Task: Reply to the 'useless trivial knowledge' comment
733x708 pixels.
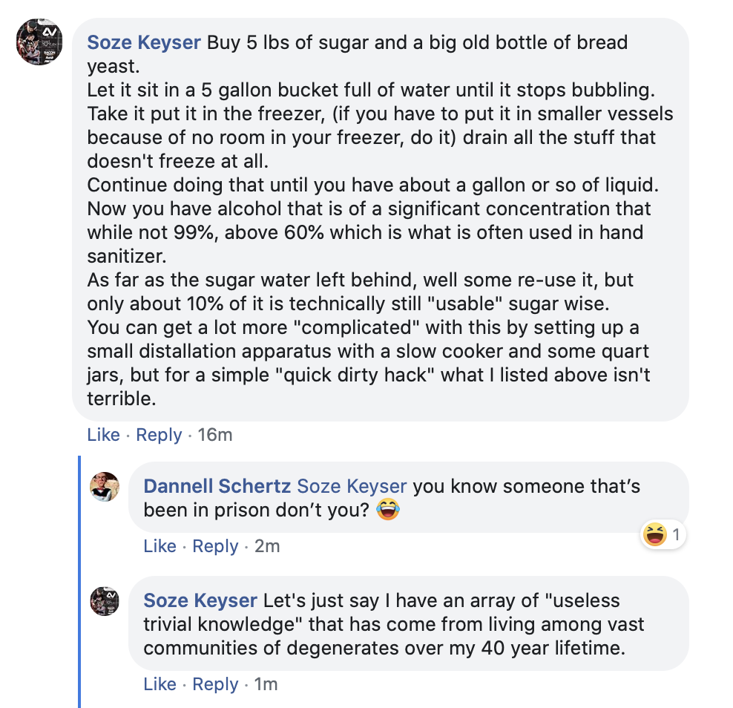Action: [x=215, y=684]
